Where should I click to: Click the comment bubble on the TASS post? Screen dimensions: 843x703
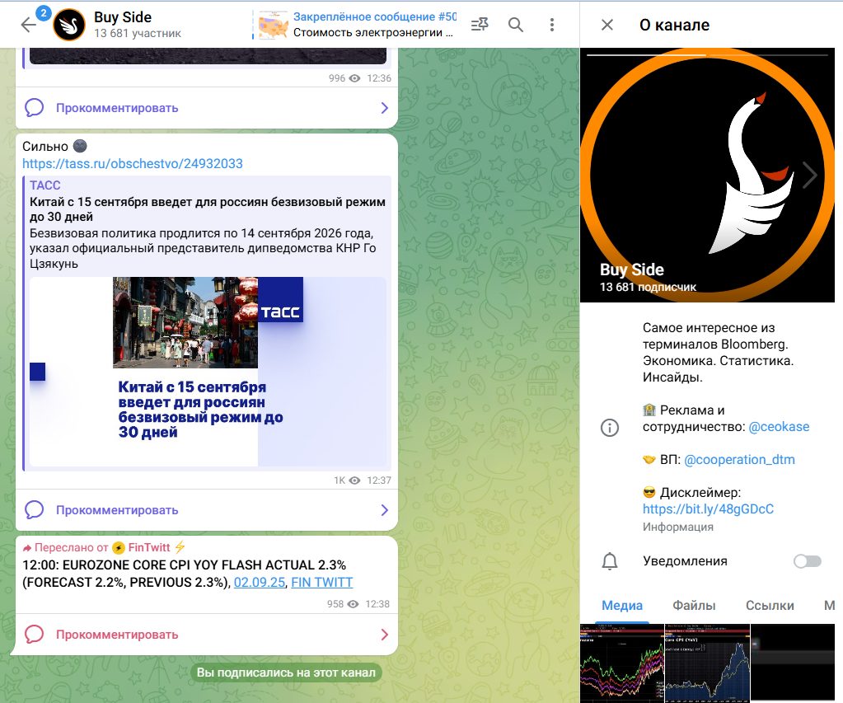[x=34, y=509]
